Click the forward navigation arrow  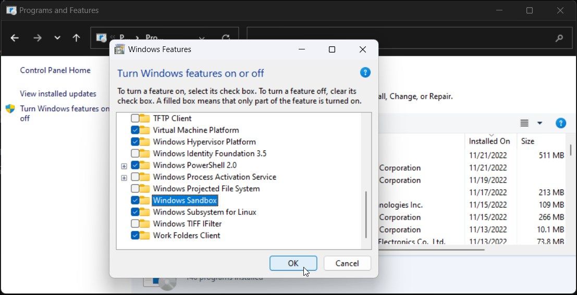click(x=37, y=38)
